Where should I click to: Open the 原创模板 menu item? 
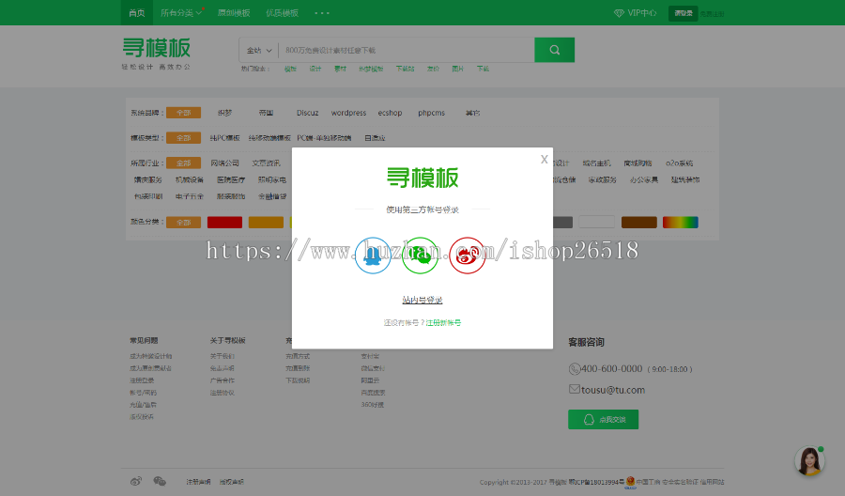(234, 13)
